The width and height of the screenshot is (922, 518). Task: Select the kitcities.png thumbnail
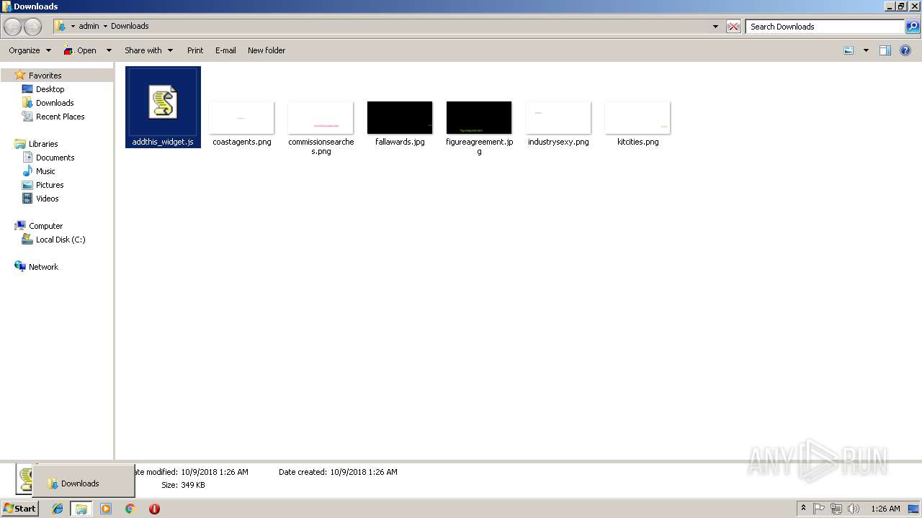tap(637, 118)
